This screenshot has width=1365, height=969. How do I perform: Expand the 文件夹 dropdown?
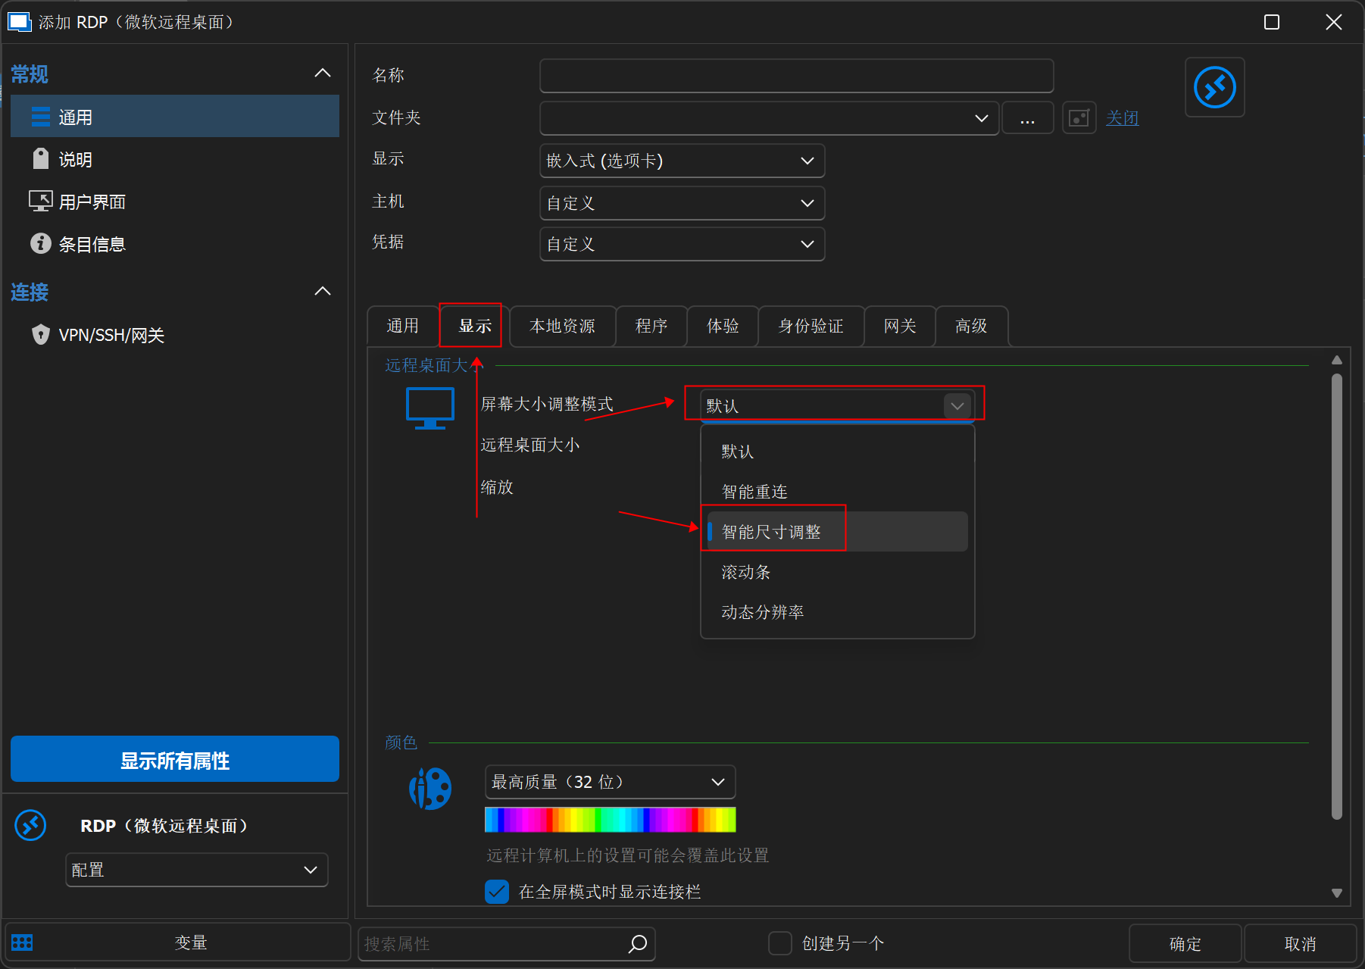(981, 118)
